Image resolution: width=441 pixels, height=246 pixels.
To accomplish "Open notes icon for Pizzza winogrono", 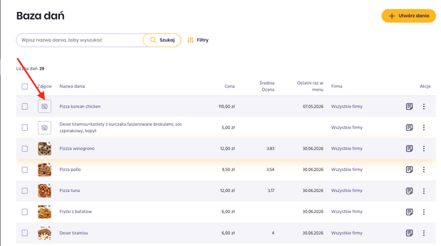I will coord(409,149).
